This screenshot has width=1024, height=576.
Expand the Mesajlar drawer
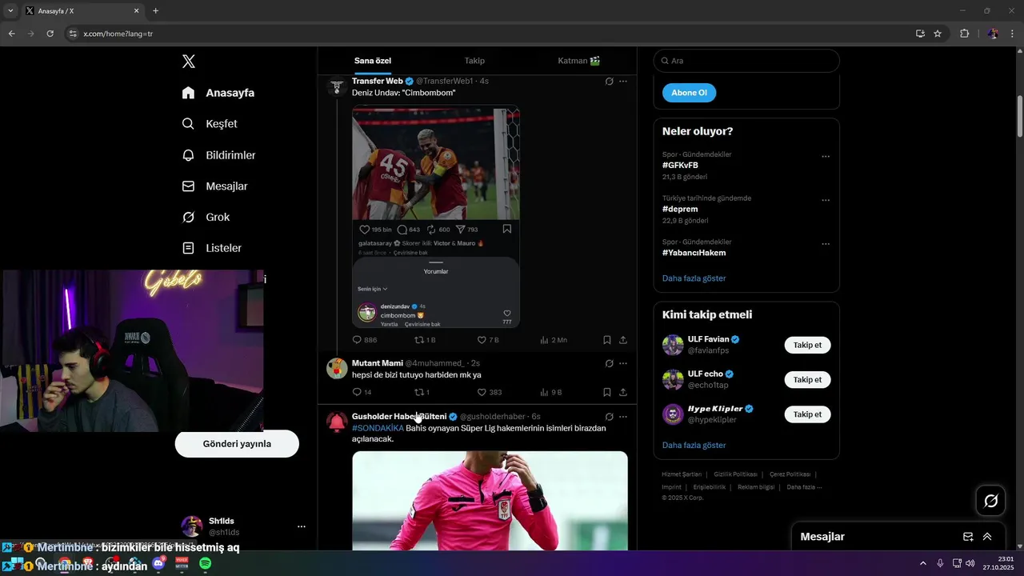pos(987,537)
